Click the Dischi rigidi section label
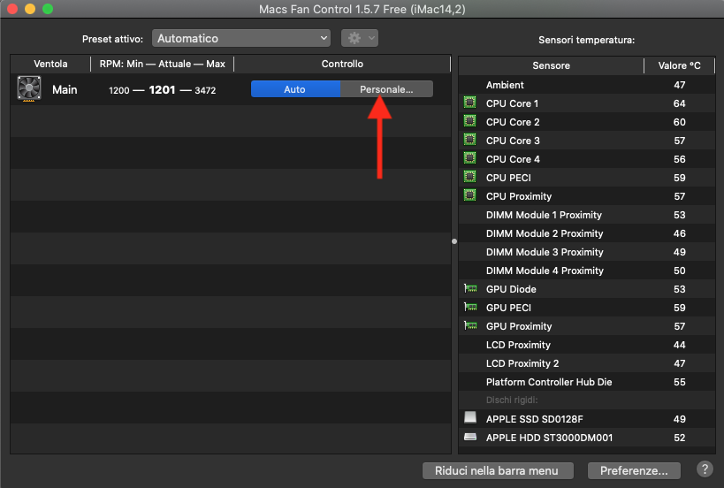The width and height of the screenshot is (724, 488). [x=512, y=400]
